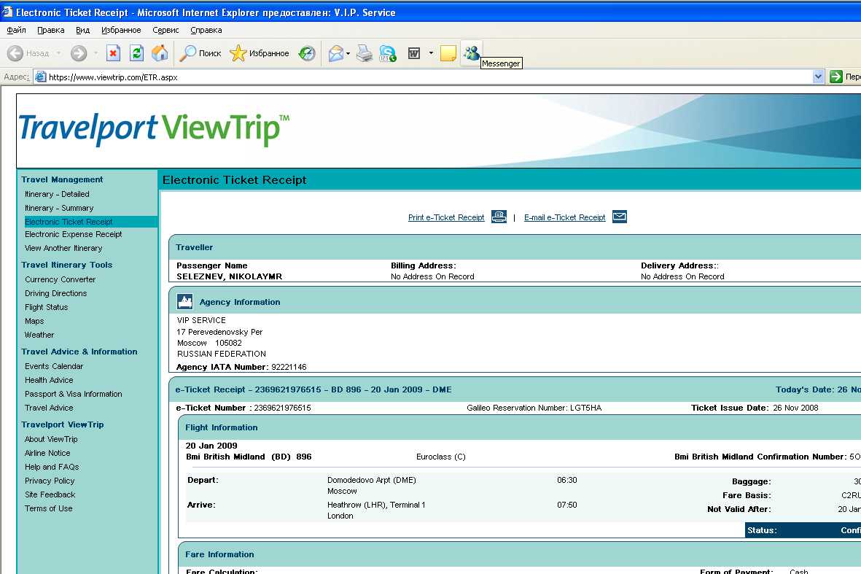This screenshot has height=574, width=861.
Task: Click the envelope icon beside E-mail e-Ticket Receipt
Action: click(620, 217)
